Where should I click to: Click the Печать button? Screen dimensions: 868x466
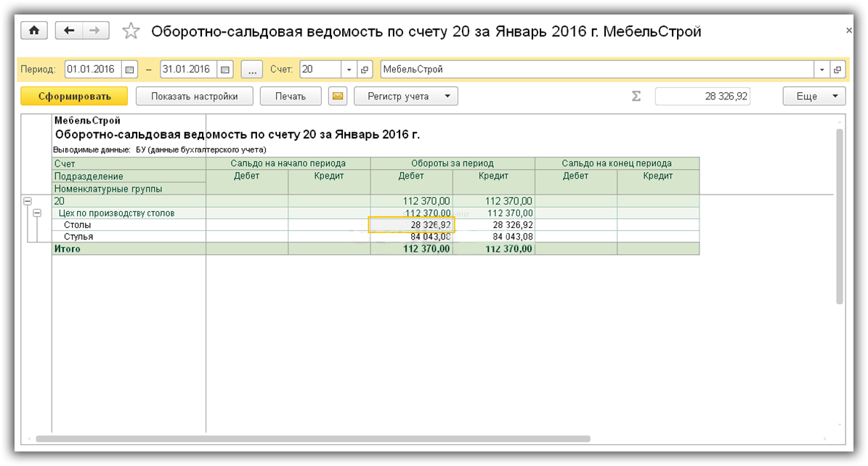[291, 97]
